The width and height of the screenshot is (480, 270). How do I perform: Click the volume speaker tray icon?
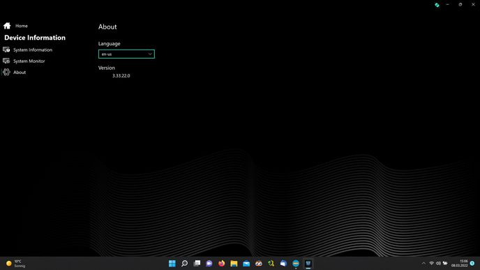438,263
